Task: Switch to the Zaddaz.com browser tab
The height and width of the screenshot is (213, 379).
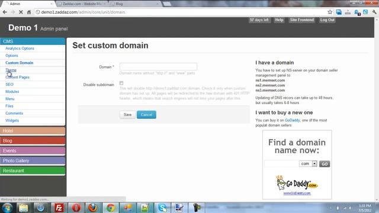Action: pos(82,4)
